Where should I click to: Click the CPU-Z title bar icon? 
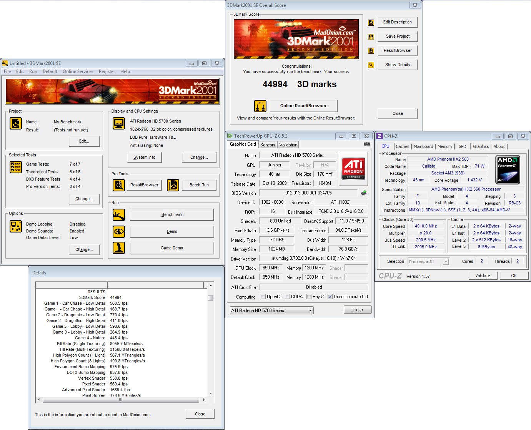(x=380, y=136)
